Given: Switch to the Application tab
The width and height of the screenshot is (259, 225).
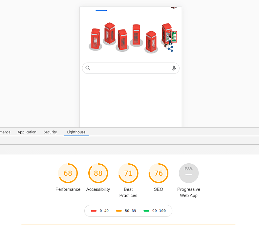Looking at the screenshot, I should 27,132.
